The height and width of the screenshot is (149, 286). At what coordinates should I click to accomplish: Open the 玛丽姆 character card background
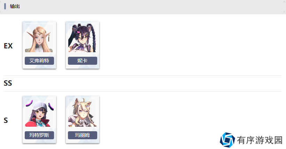pos(83,119)
